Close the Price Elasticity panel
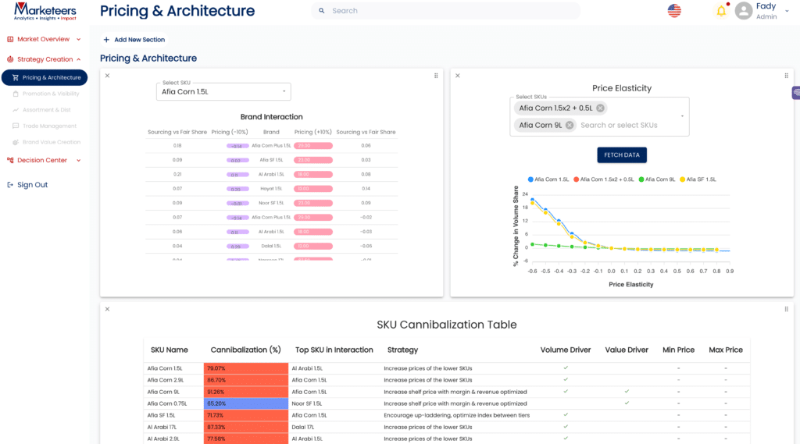 [458, 76]
